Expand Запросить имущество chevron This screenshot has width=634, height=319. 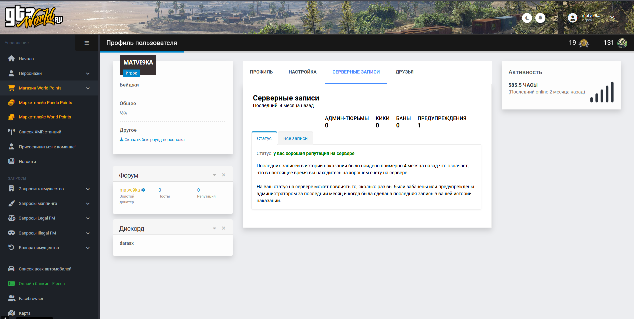[x=88, y=189]
